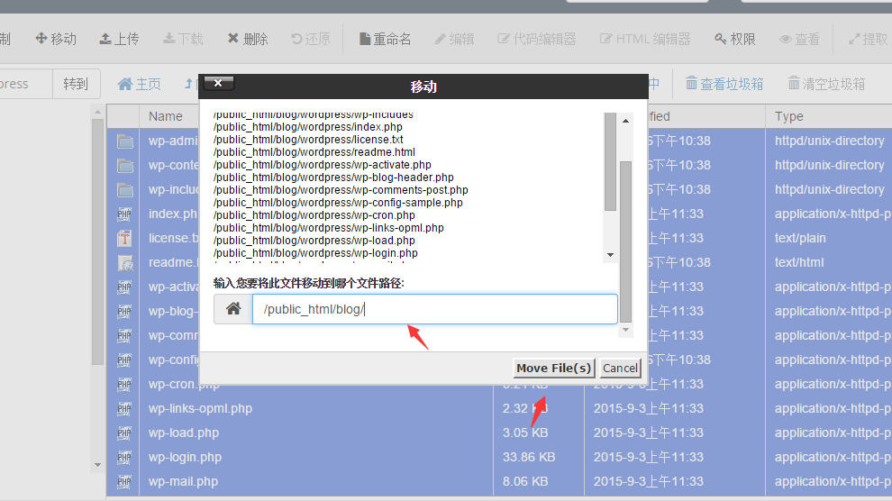Open View Trash (查看垃圾箱)
The width and height of the screenshot is (892, 501).
coord(724,84)
